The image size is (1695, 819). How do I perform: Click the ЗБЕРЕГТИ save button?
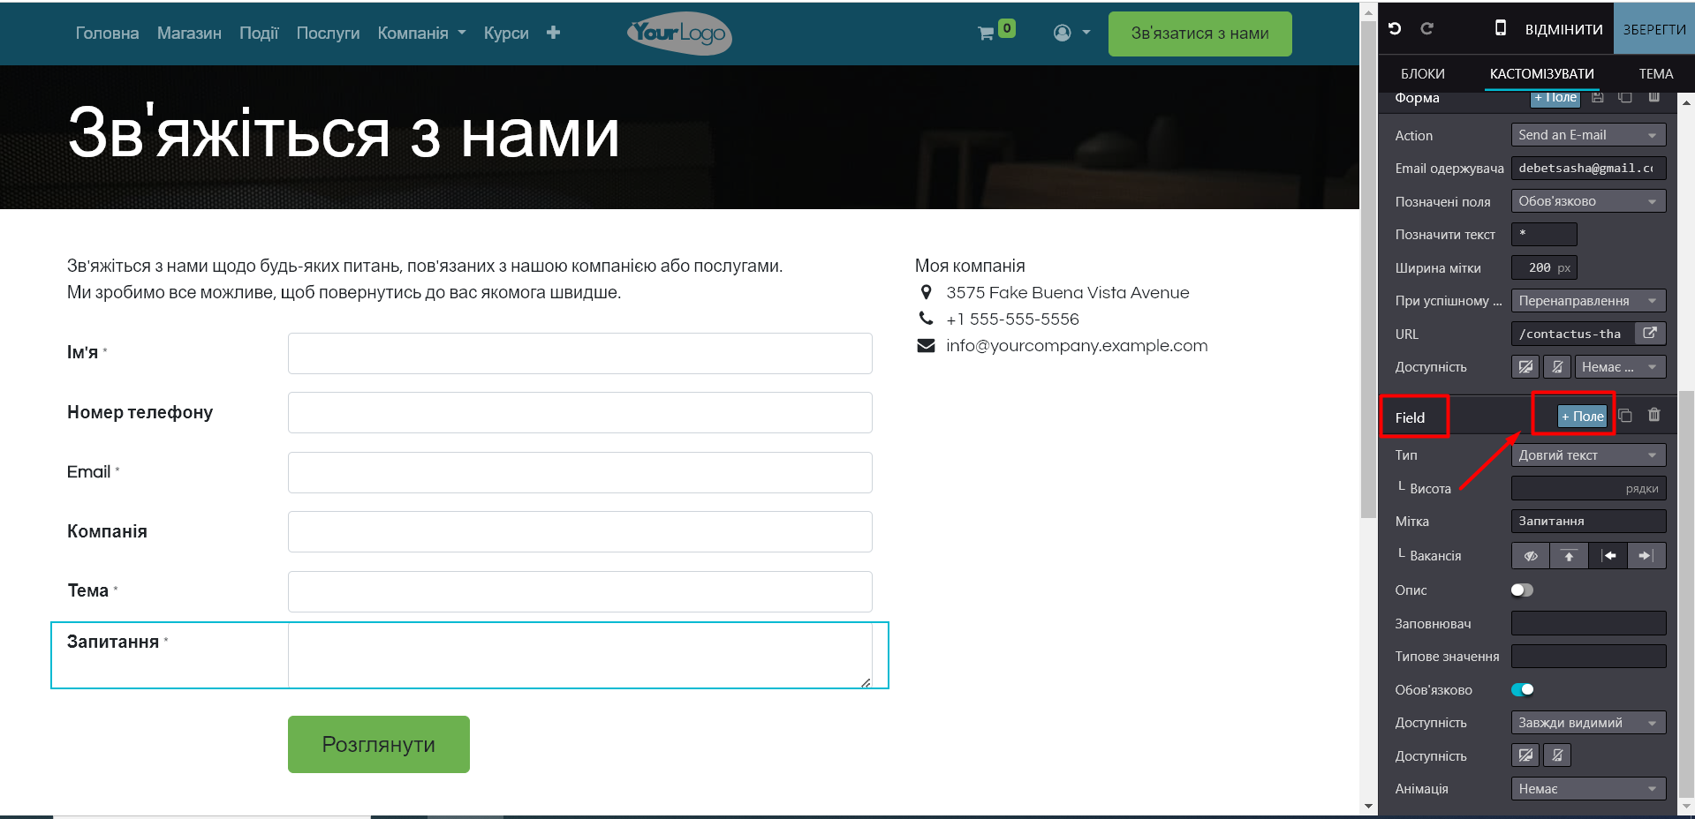point(1653,29)
